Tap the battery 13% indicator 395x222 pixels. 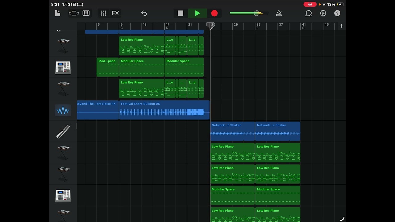335,4
